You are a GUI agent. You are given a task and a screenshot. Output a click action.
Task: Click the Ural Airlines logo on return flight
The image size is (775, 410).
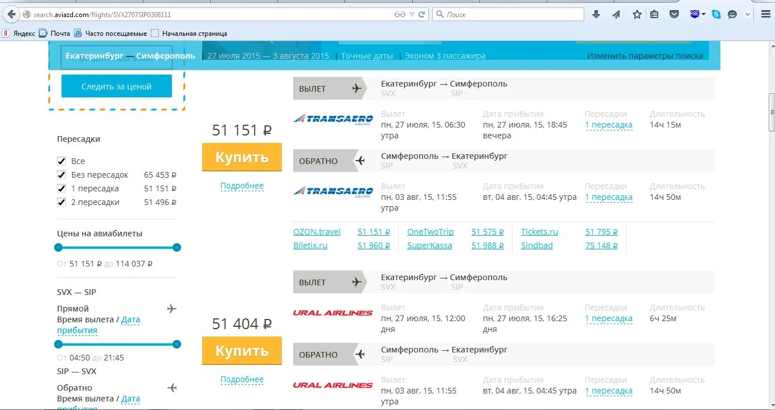(333, 385)
